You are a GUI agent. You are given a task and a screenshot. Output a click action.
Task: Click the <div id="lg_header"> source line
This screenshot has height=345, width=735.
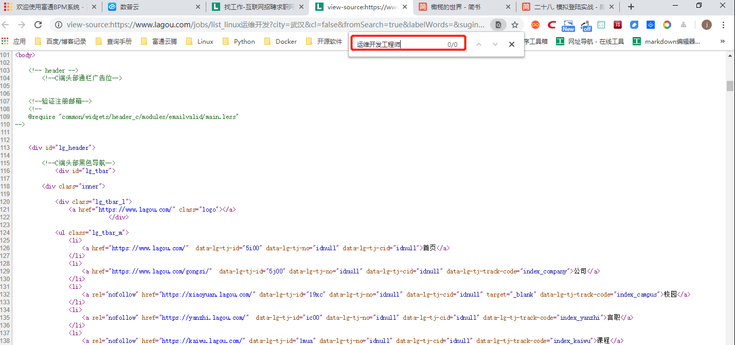click(x=62, y=148)
